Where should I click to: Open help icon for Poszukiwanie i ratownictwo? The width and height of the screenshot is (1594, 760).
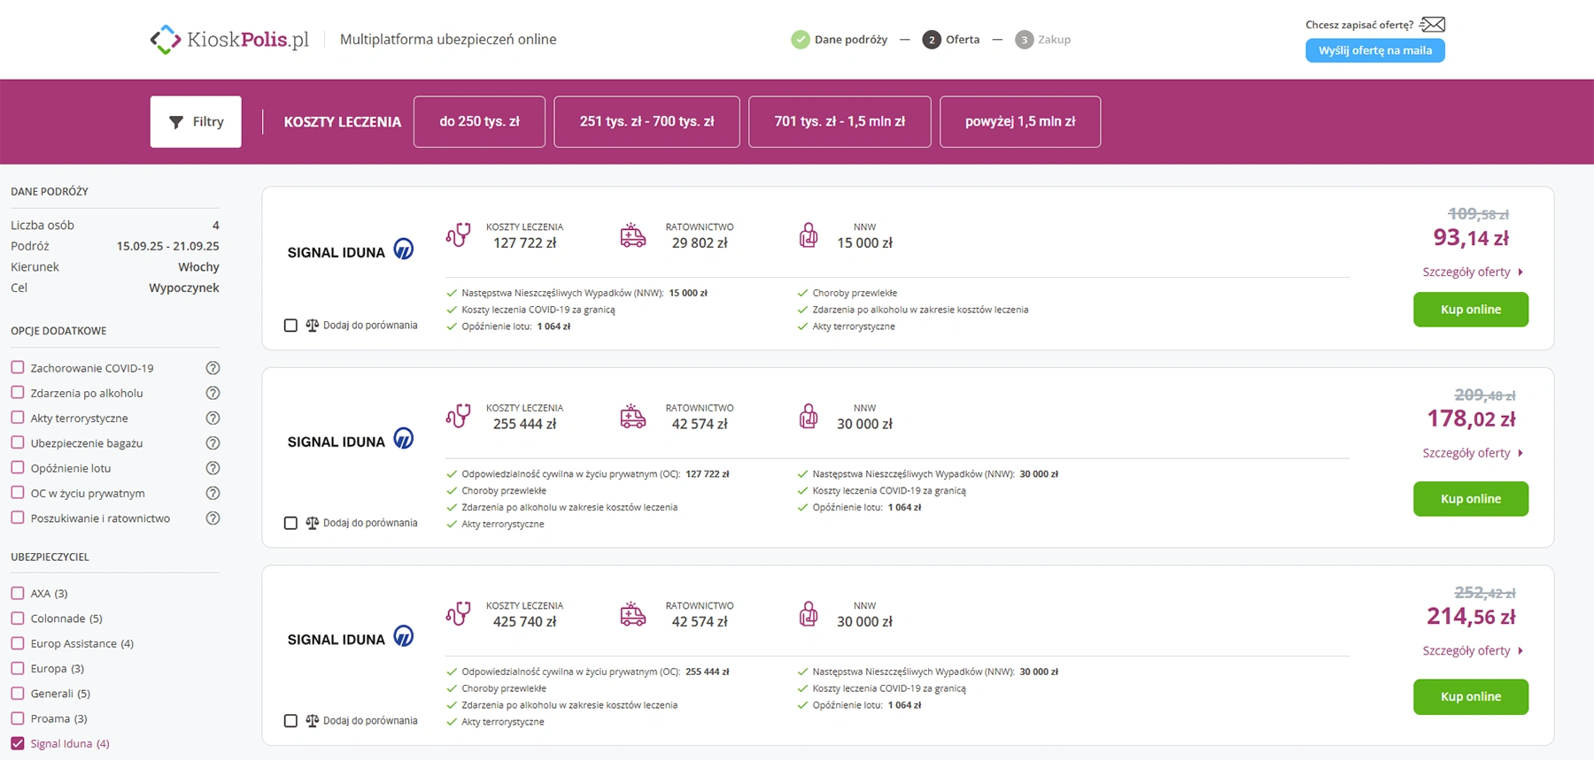pyautogui.click(x=213, y=518)
